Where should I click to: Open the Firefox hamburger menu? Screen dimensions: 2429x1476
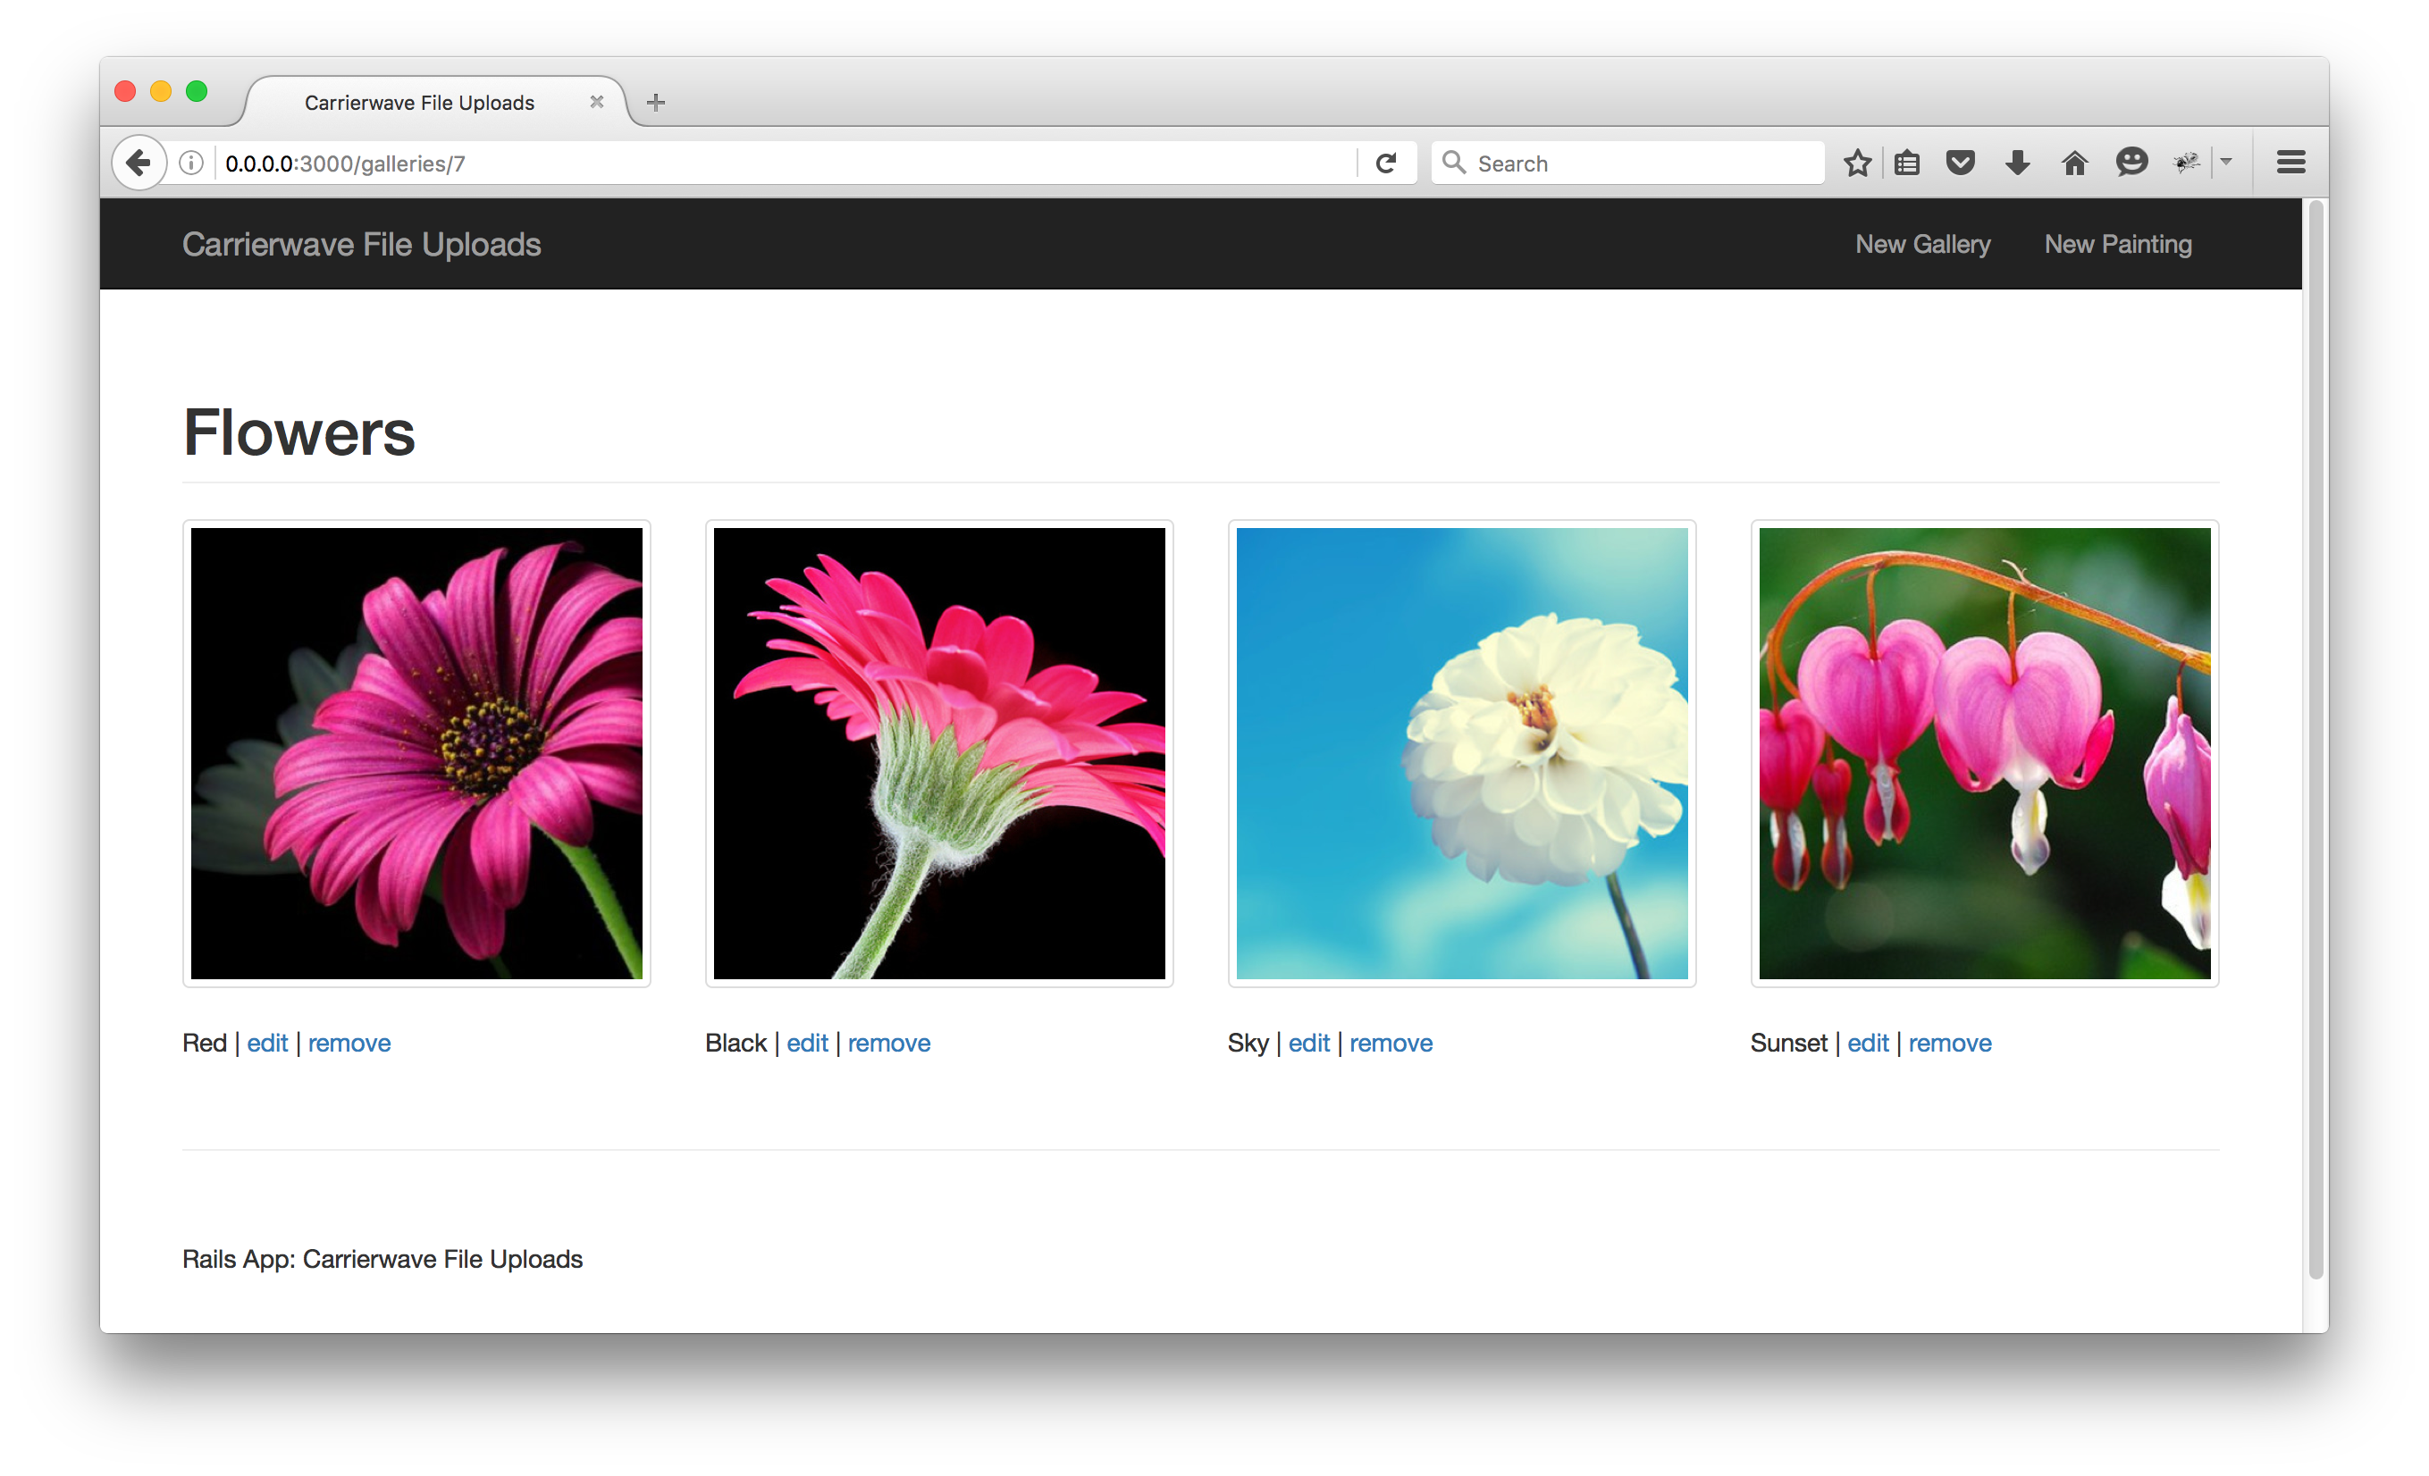2291,163
